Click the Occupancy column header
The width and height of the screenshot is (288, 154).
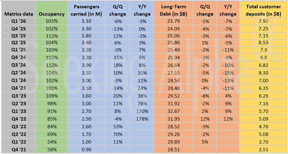pyautogui.click(x=52, y=14)
